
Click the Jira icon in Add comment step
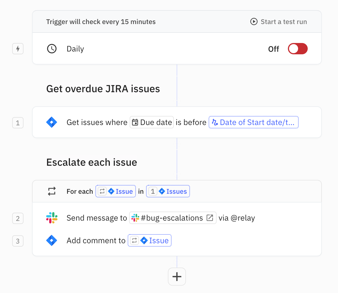tap(52, 240)
